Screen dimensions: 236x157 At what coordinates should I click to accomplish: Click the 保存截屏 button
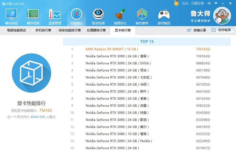pos(222,30)
